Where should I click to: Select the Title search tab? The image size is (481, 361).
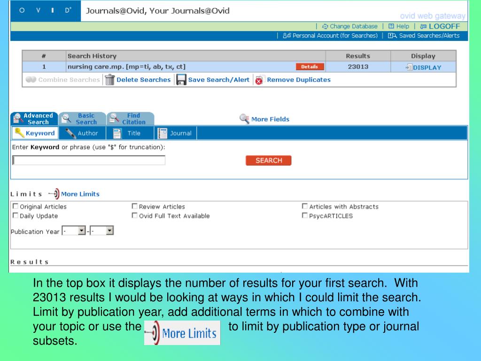pos(130,133)
